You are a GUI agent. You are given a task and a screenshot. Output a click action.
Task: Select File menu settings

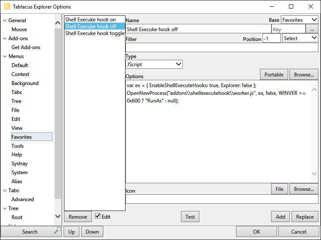click(15, 110)
